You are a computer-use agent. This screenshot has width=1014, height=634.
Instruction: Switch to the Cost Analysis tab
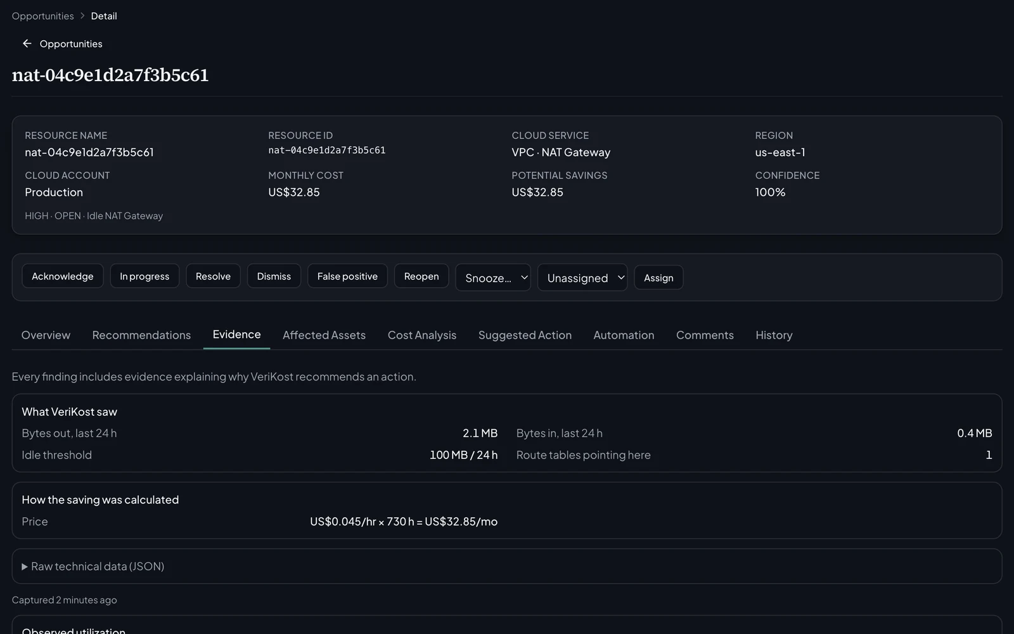[422, 335]
